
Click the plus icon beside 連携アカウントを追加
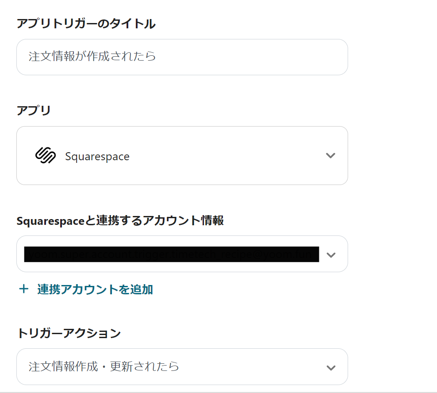click(x=23, y=289)
